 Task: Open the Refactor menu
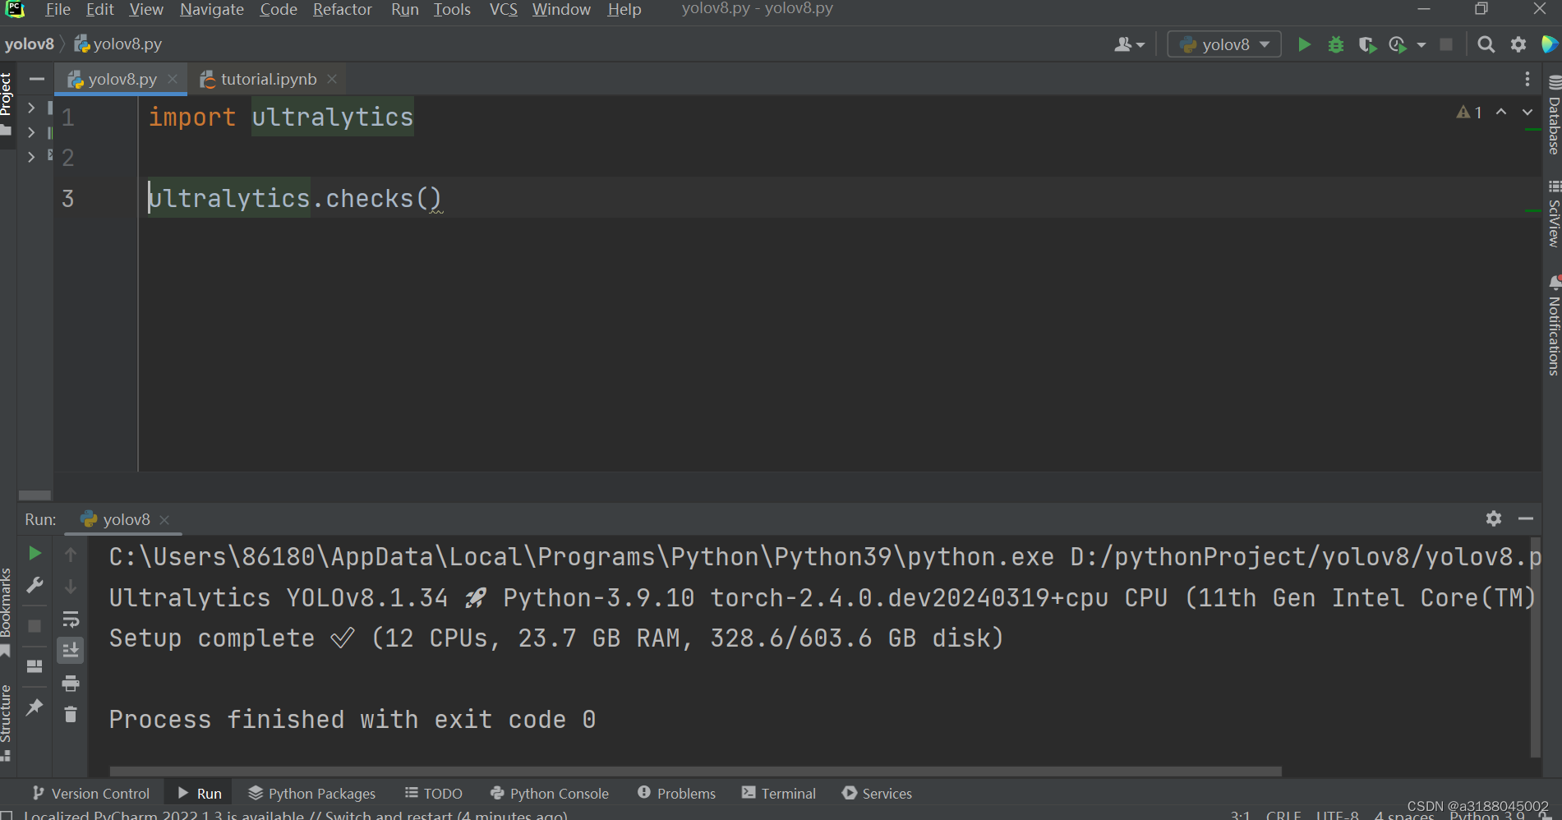[343, 10]
